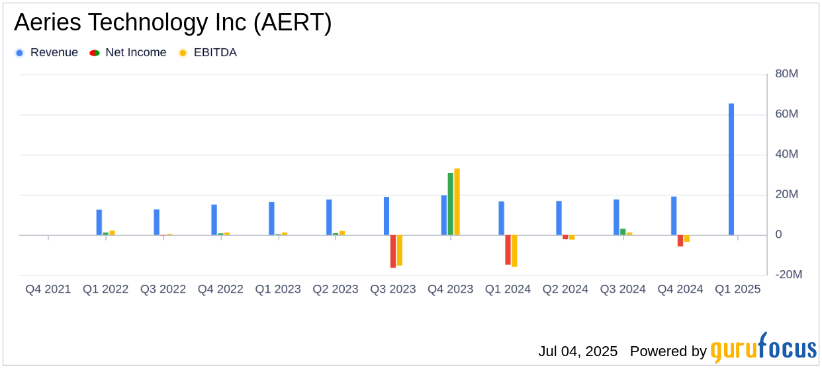The width and height of the screenshot is (822, 368).
Task: Select the Q1 2024 red net income bar
Action: 508,250
